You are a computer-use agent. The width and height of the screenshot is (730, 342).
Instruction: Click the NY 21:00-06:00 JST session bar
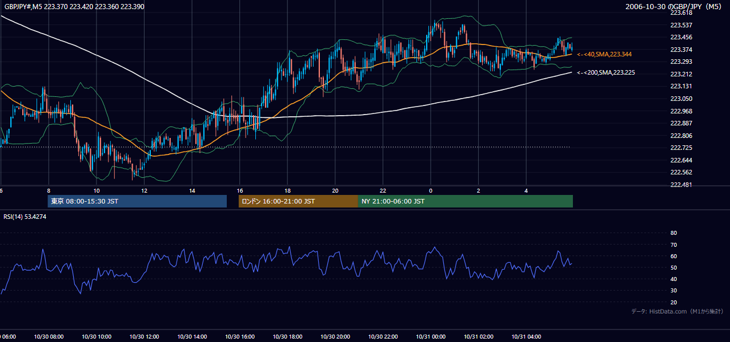tap(466, 201)
